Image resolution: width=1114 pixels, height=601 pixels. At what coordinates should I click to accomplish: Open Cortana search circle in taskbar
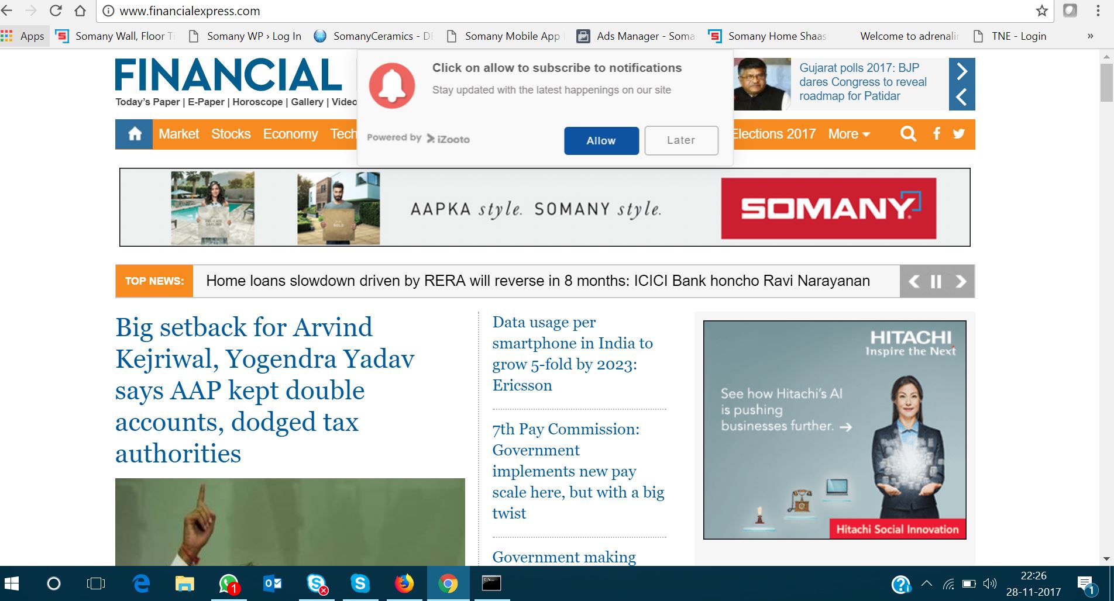coord(53,583)
